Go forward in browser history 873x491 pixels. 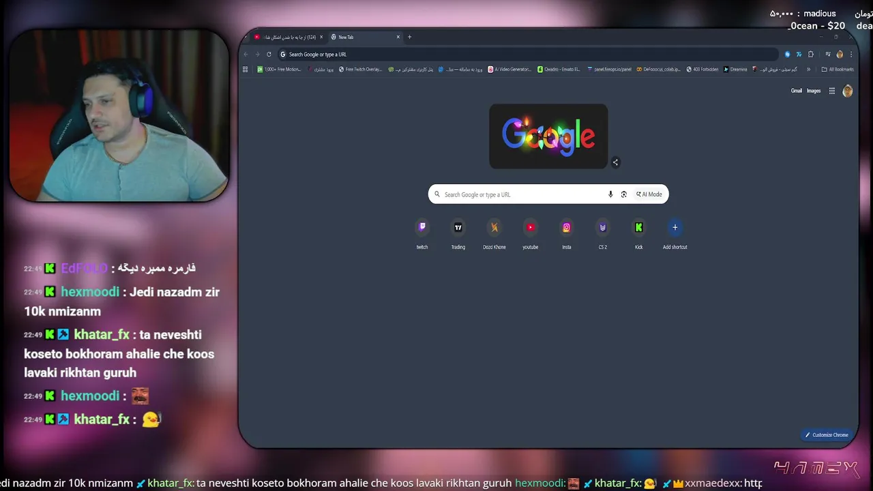tap(257, 55)
